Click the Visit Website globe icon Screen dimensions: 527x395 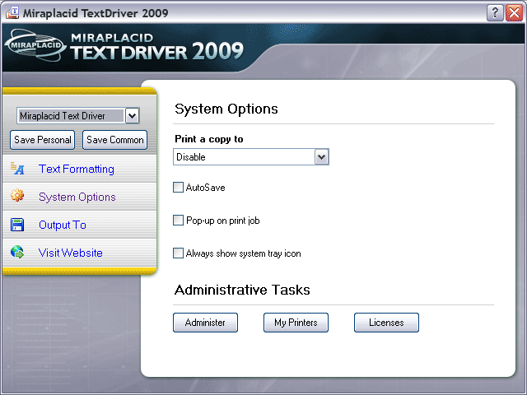[x=17, y=252]
